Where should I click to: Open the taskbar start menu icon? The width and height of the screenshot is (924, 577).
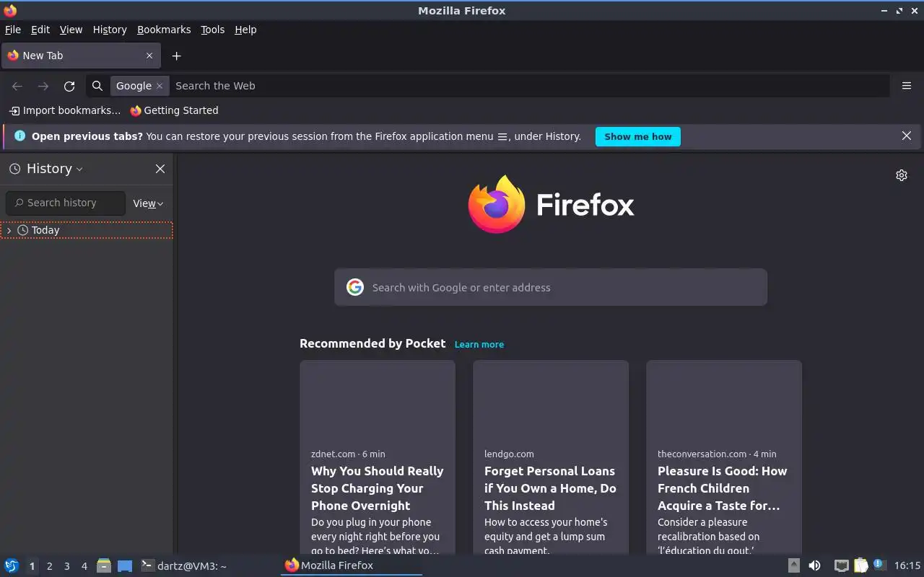point(12,565)
